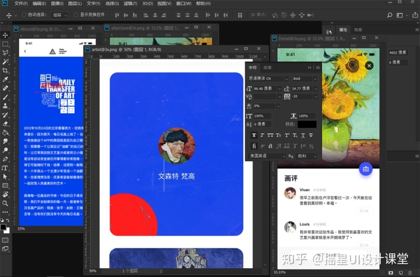Select the Path Selection arrow tool
The image size is (420, 277).
[5, 176]
